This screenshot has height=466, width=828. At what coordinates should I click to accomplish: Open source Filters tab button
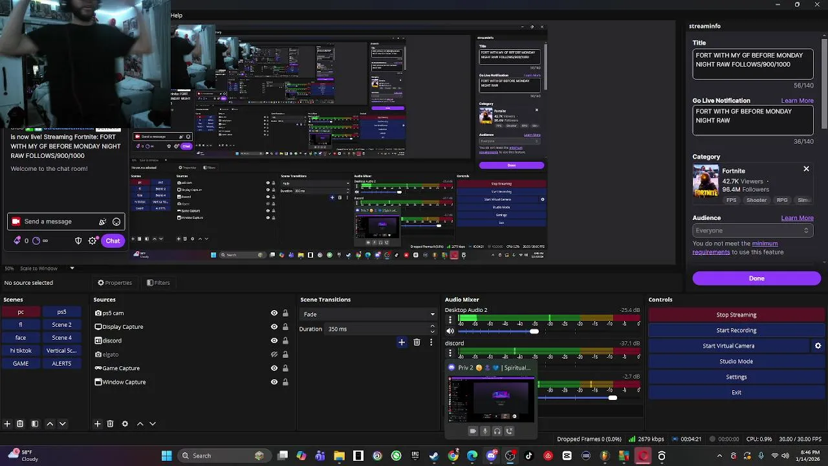[158, 283]
